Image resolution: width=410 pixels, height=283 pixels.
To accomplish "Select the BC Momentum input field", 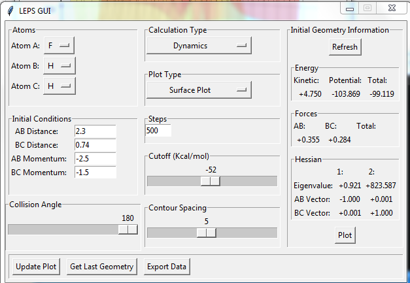I will 95,172.
